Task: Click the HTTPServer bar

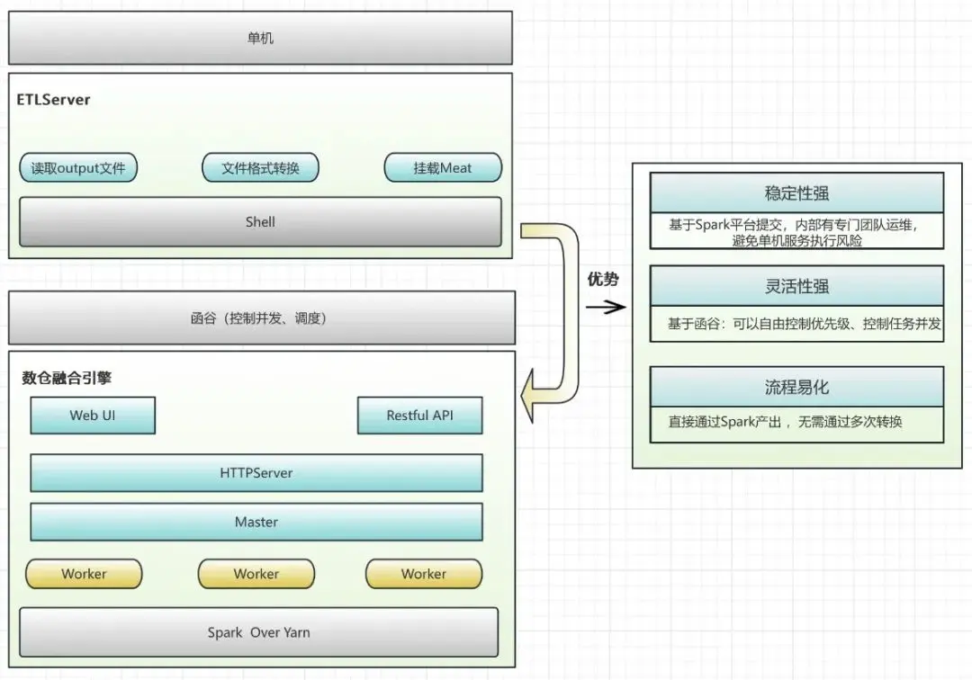Action: [x=256, y=473]
